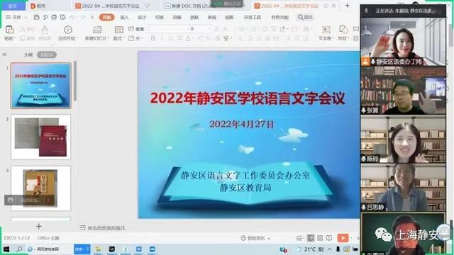Click the taskbar search magnifier
This screenshot has height=255, width=454.
[19, 249]
